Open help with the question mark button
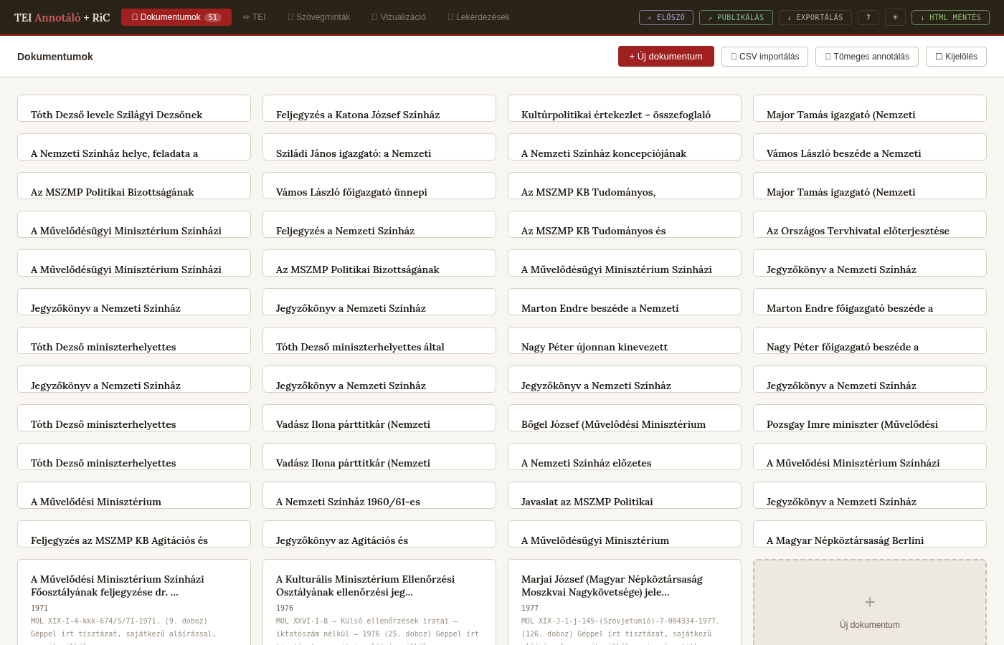The width and height of the screenshot is (1004, 645). point(868,17)
